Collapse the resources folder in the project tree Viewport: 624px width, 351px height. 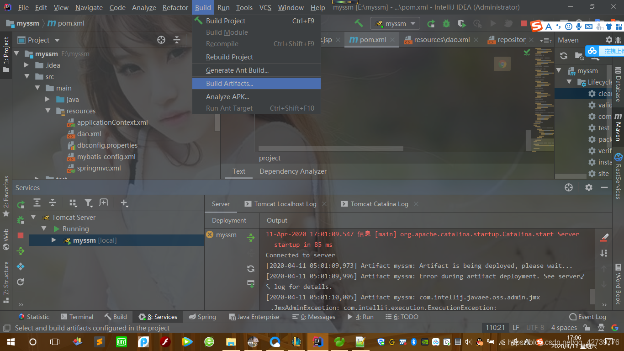click(48, 111)
